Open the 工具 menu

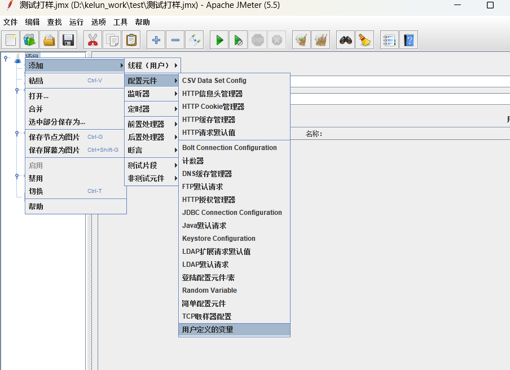point(120,22)
